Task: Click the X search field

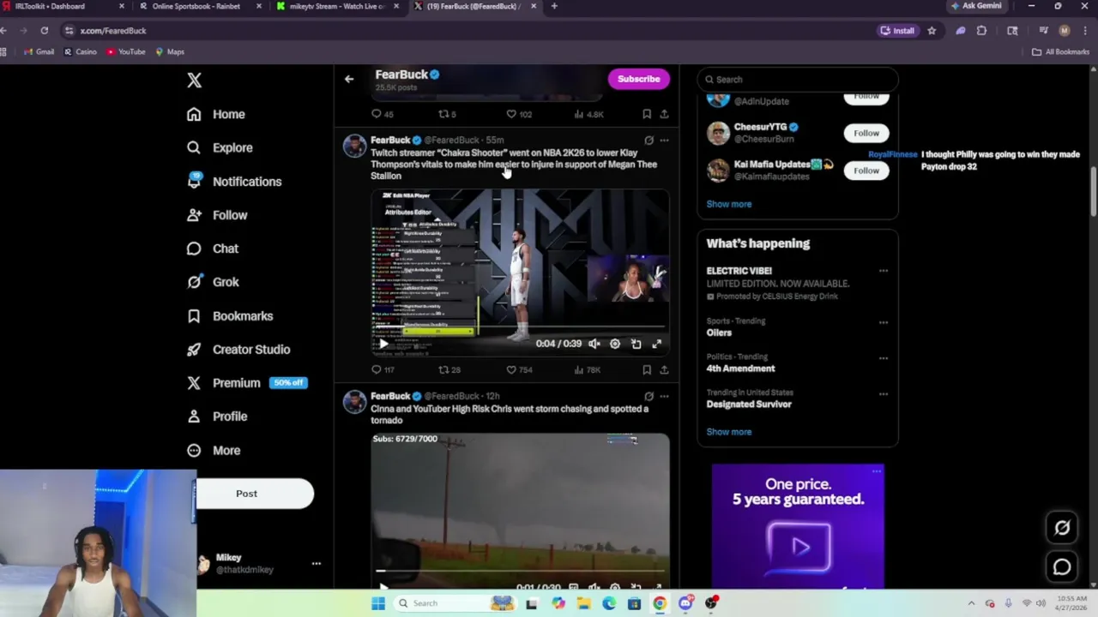Action: coord(798,80)
